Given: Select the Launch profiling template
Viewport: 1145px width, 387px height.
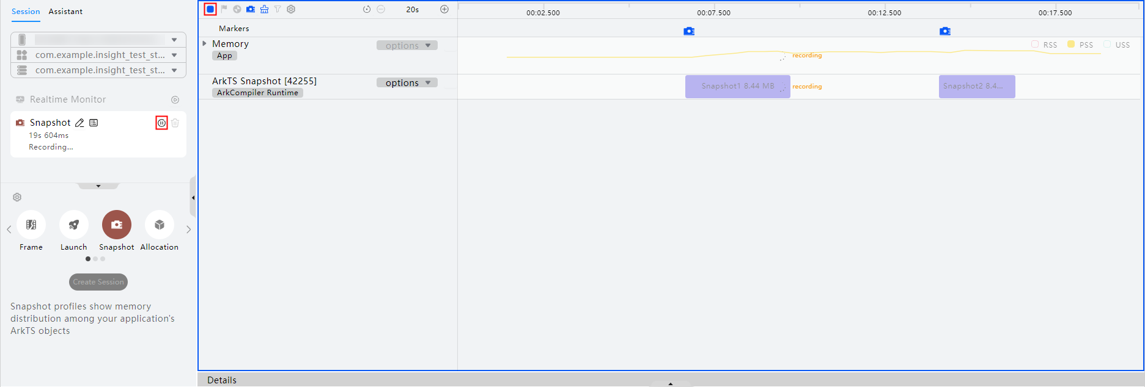Looking at the screenshot, I should pyautogui.click(x=74, y=225).
